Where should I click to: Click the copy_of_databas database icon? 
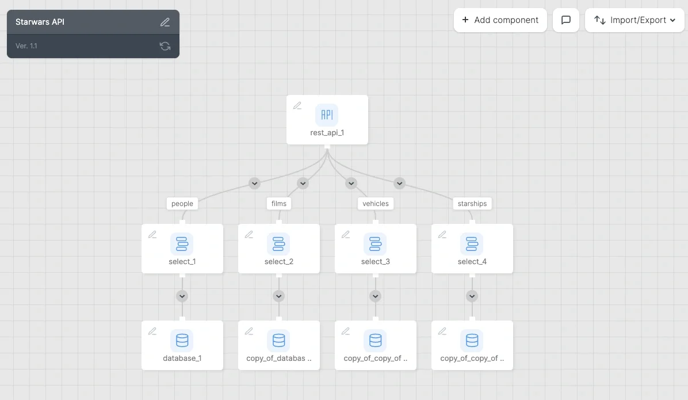(278, 340)
